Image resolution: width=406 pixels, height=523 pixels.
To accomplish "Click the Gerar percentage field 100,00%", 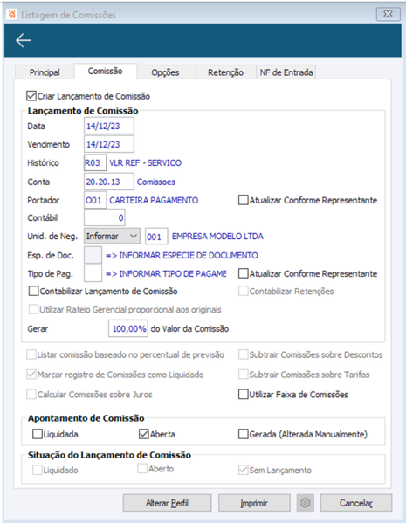I will coord(128,328).
